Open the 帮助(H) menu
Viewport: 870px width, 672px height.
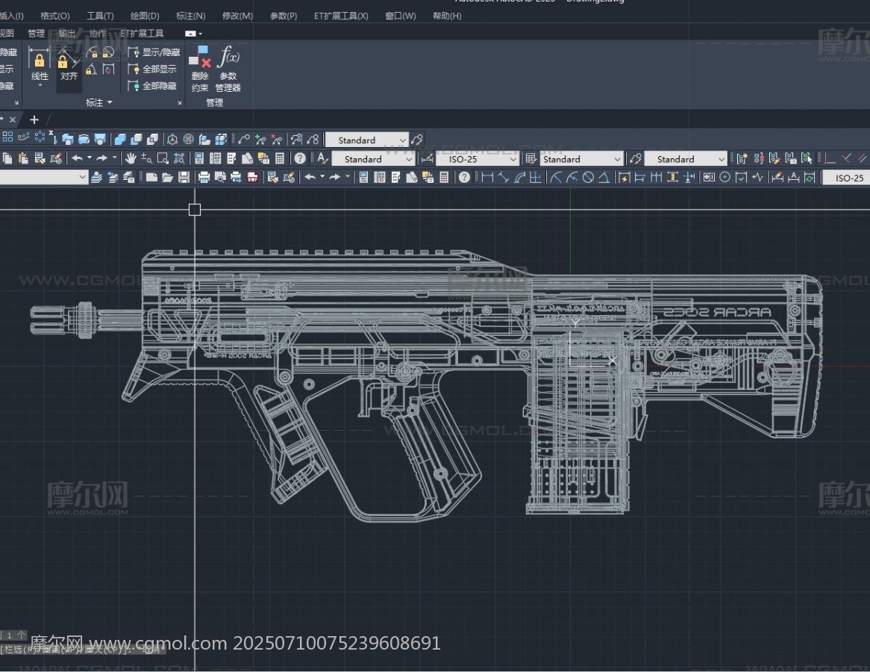click(447, 16)
